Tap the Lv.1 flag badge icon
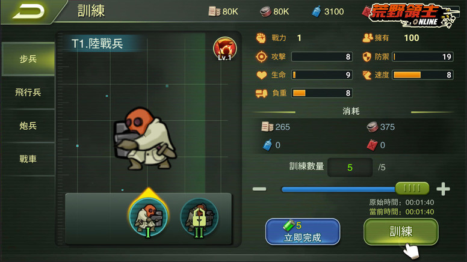 click(225, 49)
